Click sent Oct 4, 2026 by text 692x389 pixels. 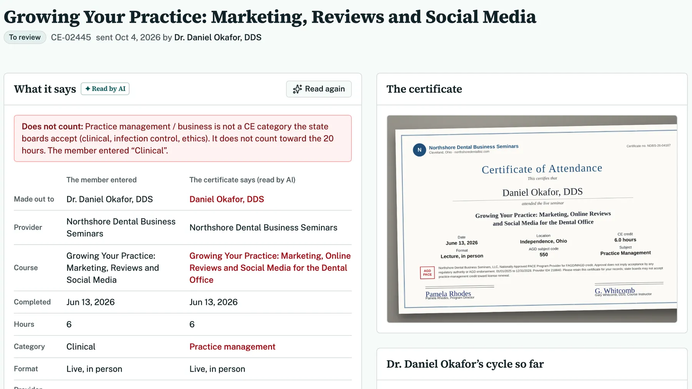[134, 37]
